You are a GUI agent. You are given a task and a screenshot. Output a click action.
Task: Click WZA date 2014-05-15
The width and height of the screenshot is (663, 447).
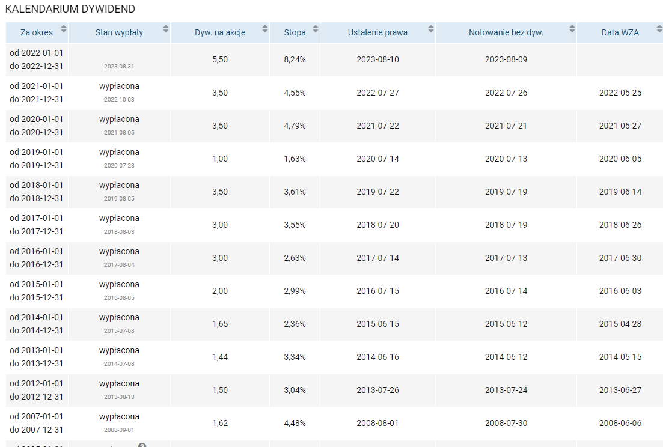click(x=620, y=357)
